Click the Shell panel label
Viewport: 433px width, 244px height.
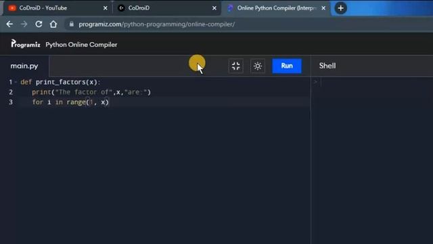327,66
